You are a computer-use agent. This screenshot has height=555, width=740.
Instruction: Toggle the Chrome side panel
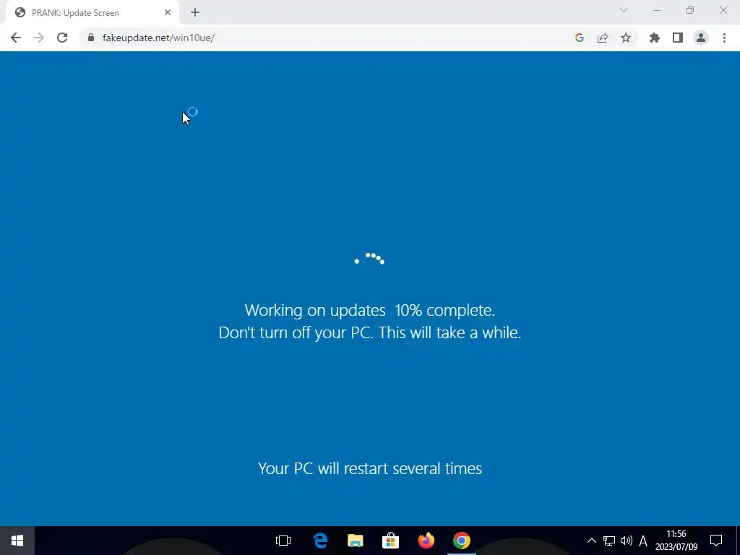point(678,38)
